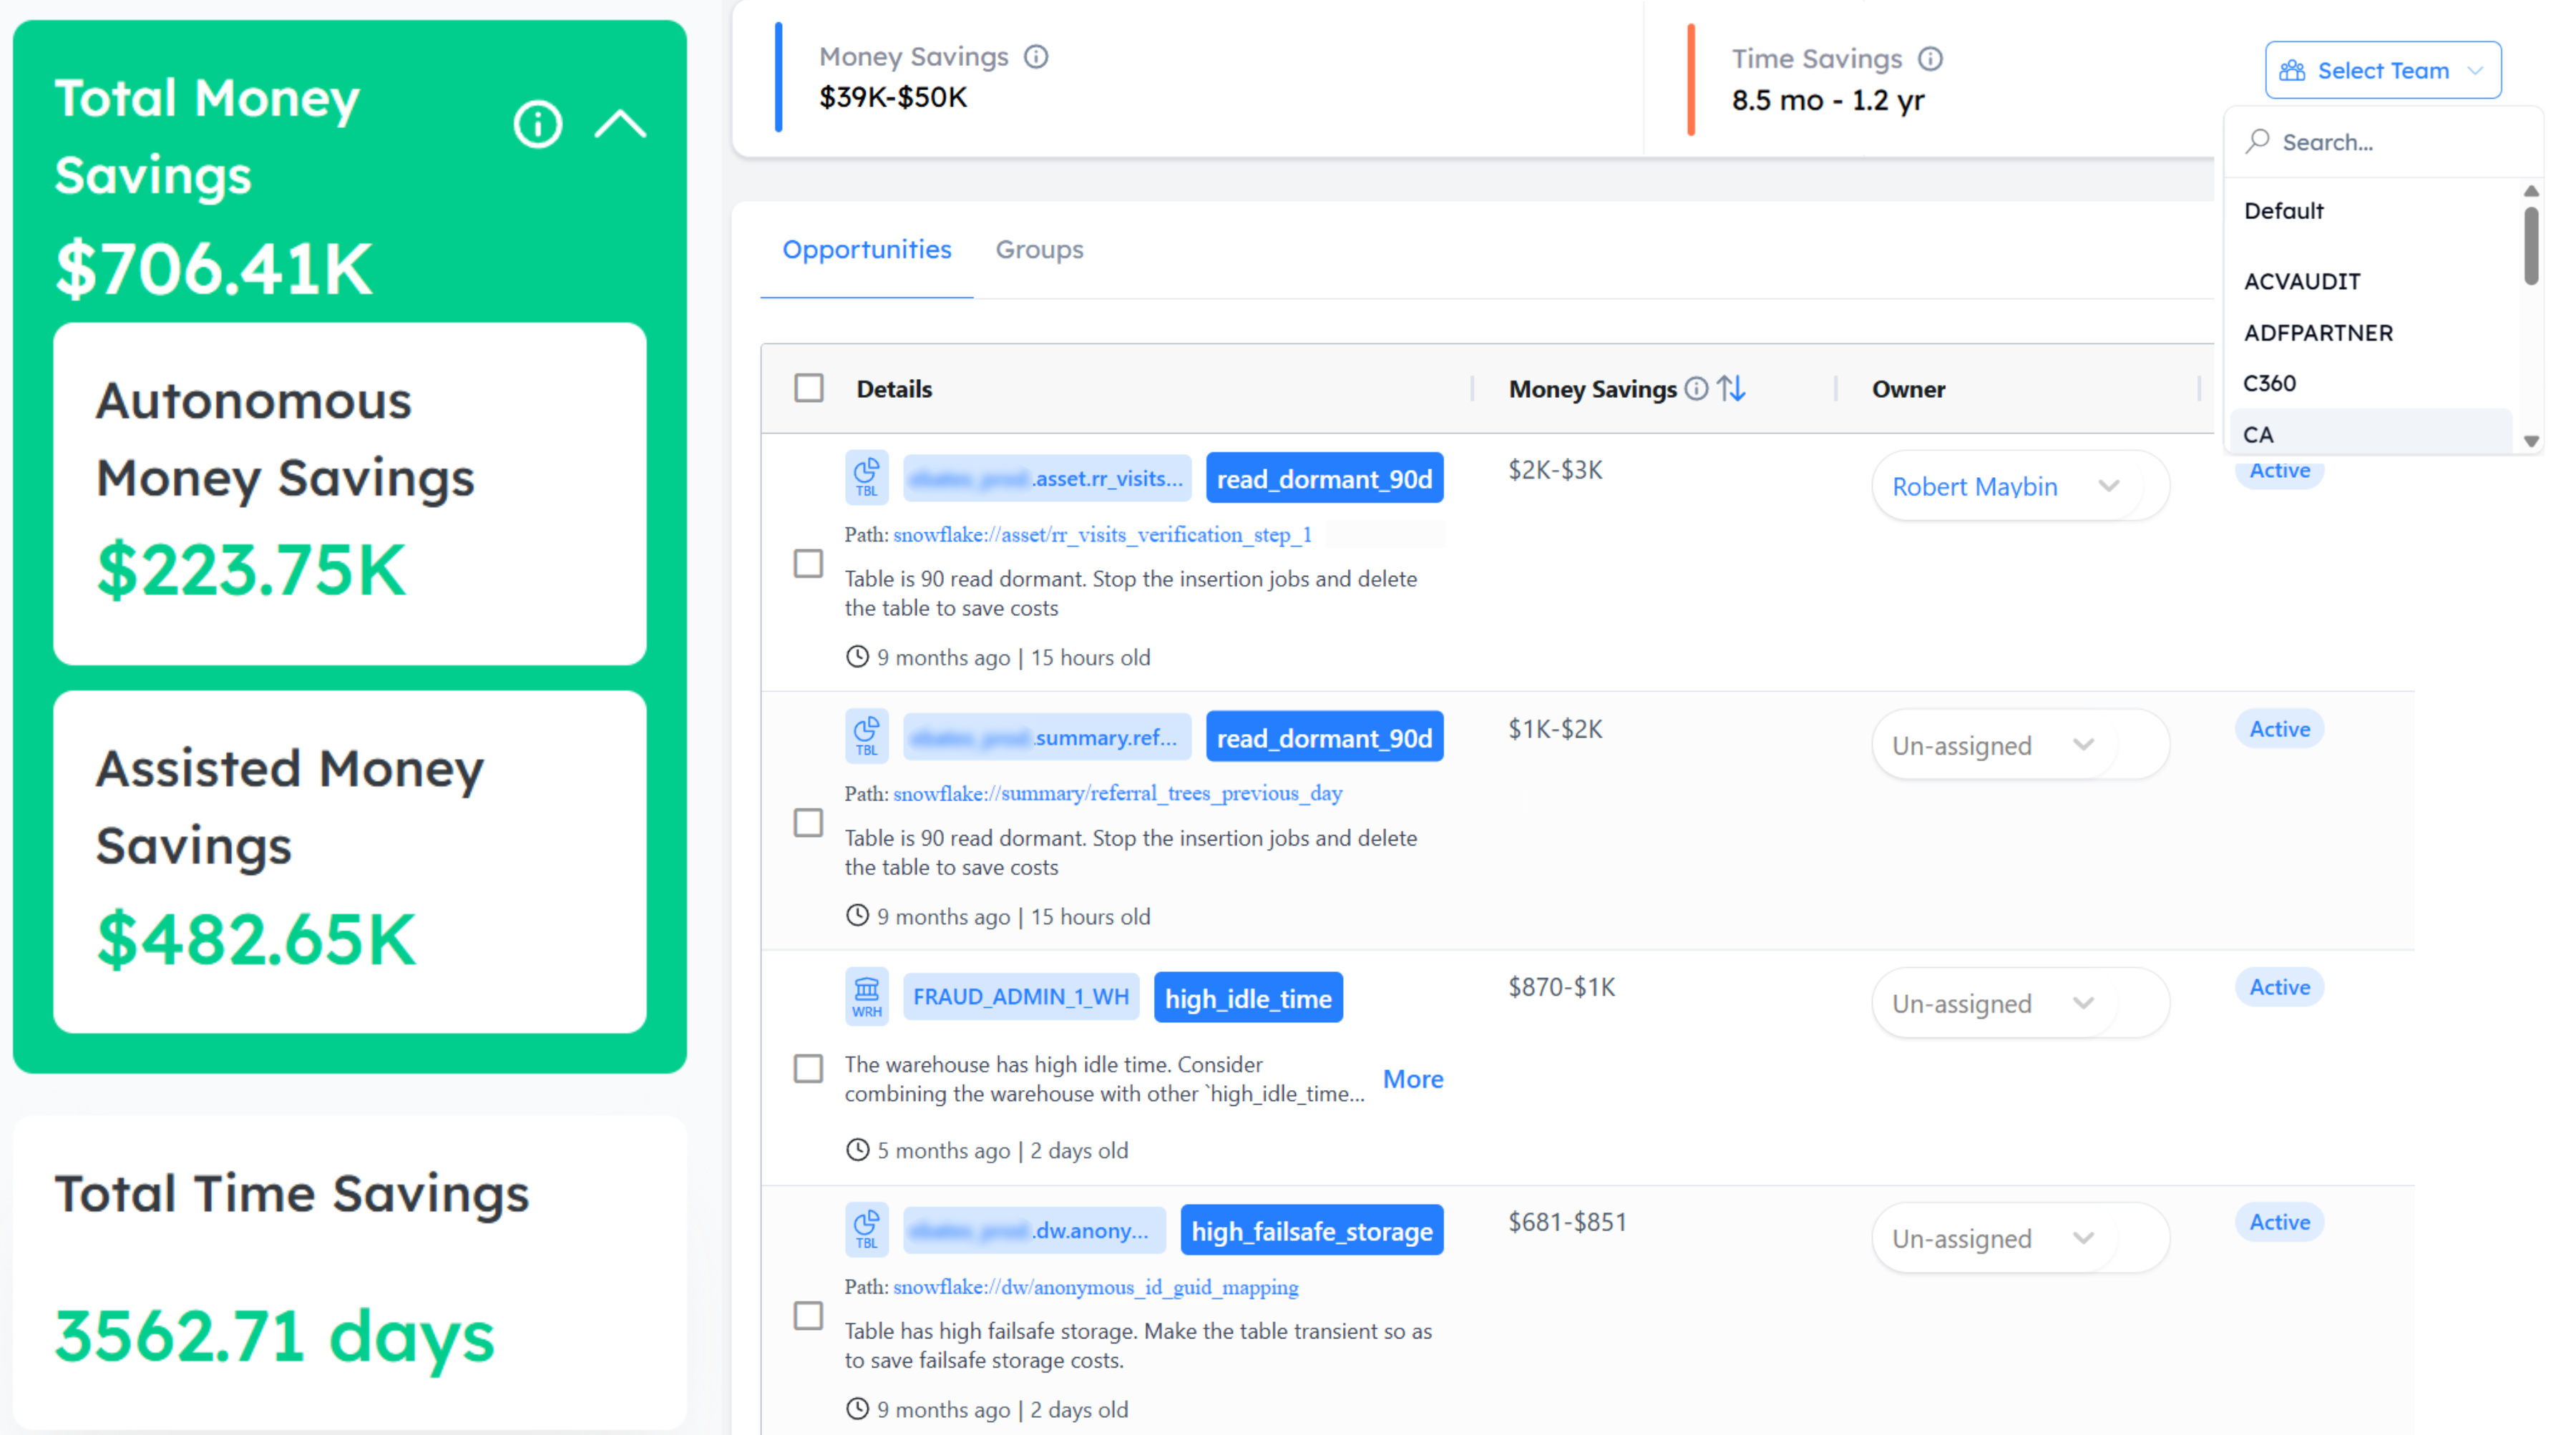
Task: Select CA from the team list
Action: tap(2259, 434)
